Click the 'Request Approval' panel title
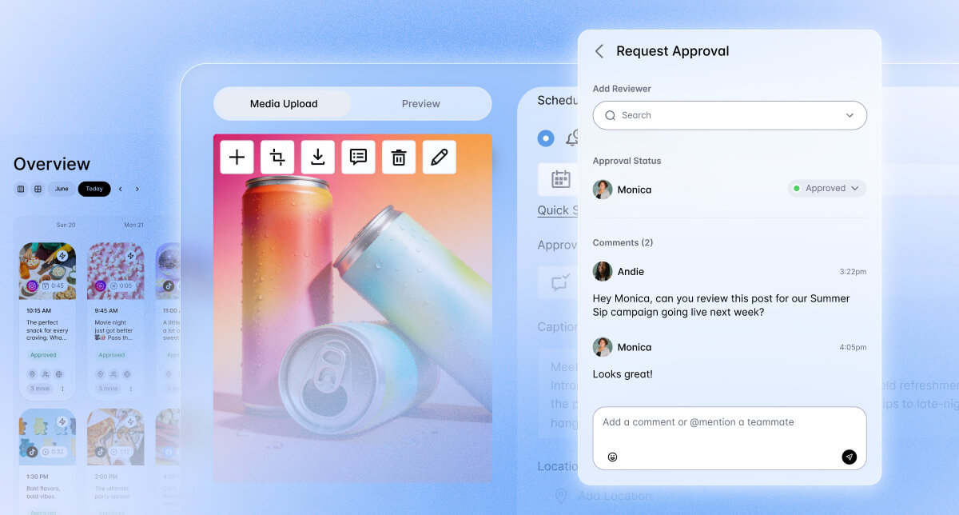Screen dimensions: 959x515 coord(673,51)
